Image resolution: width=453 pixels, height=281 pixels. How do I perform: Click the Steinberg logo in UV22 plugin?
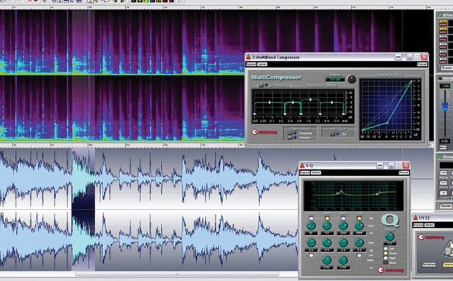click(x=432, y=236)
